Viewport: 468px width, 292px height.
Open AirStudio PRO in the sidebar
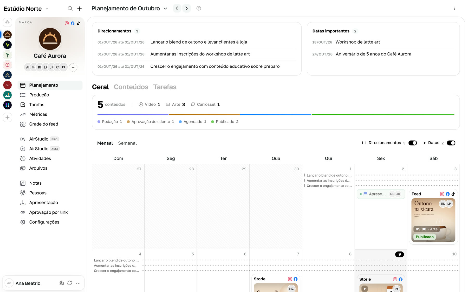coord(50,139)
